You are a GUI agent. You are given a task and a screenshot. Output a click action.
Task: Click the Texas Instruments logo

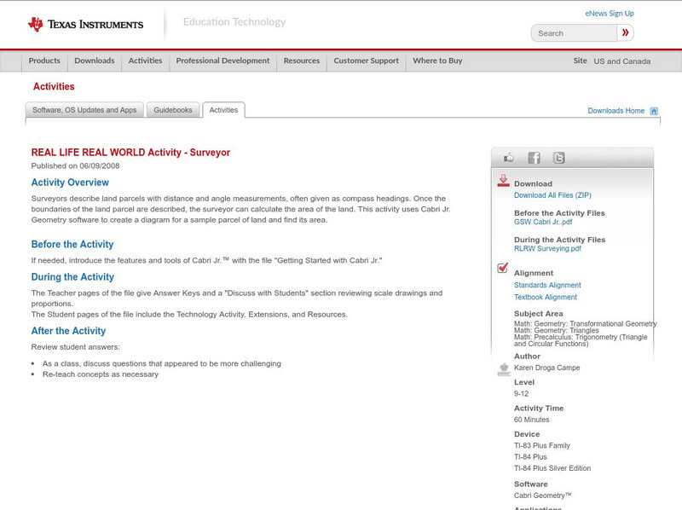tap(85, 25)
